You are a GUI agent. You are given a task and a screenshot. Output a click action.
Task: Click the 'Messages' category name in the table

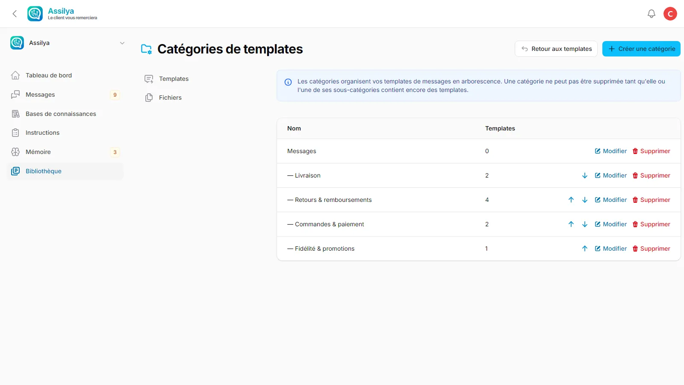[302, 151]
